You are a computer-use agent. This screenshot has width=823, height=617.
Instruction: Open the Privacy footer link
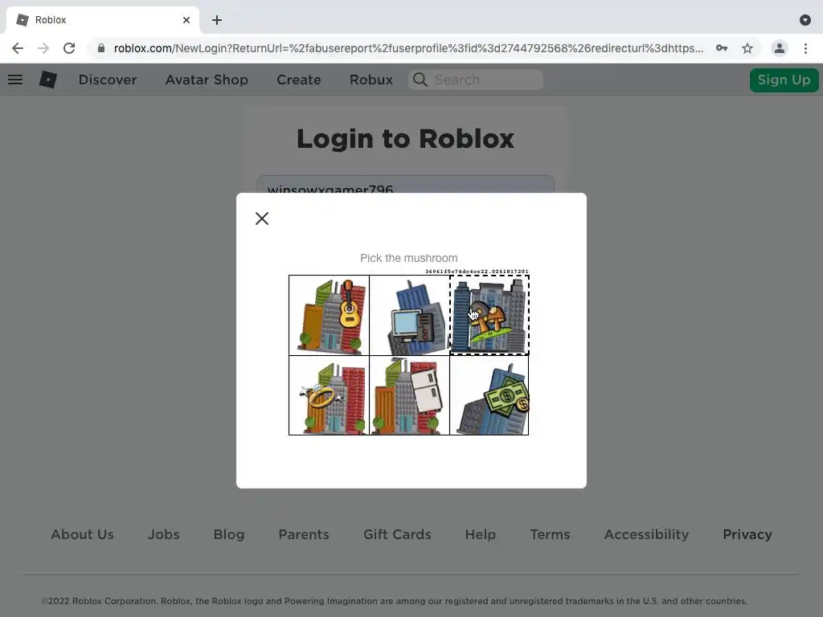pyautogui.click(x=747, y=534)
